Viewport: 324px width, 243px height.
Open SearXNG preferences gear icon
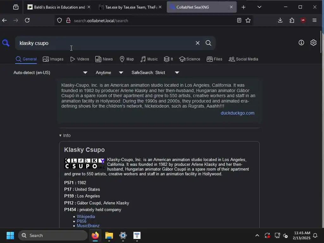314,43
